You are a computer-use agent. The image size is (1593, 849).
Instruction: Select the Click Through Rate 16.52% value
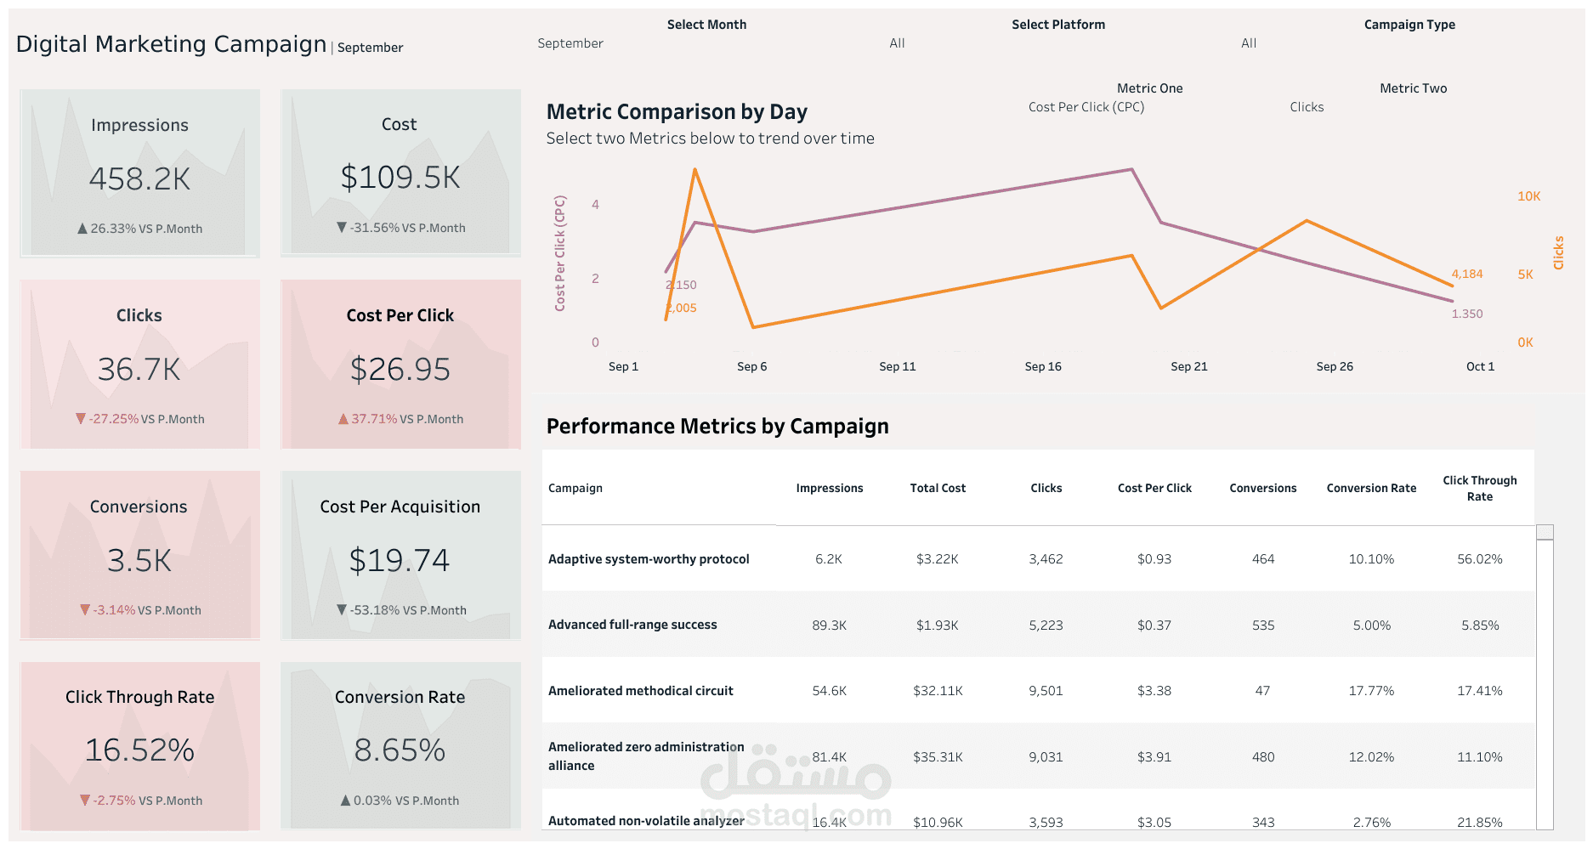(x=139, y=750)
